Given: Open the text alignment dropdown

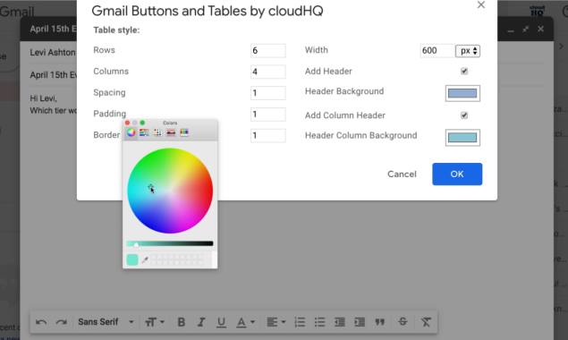Looking at the screenshot, I should coord(276,322).
